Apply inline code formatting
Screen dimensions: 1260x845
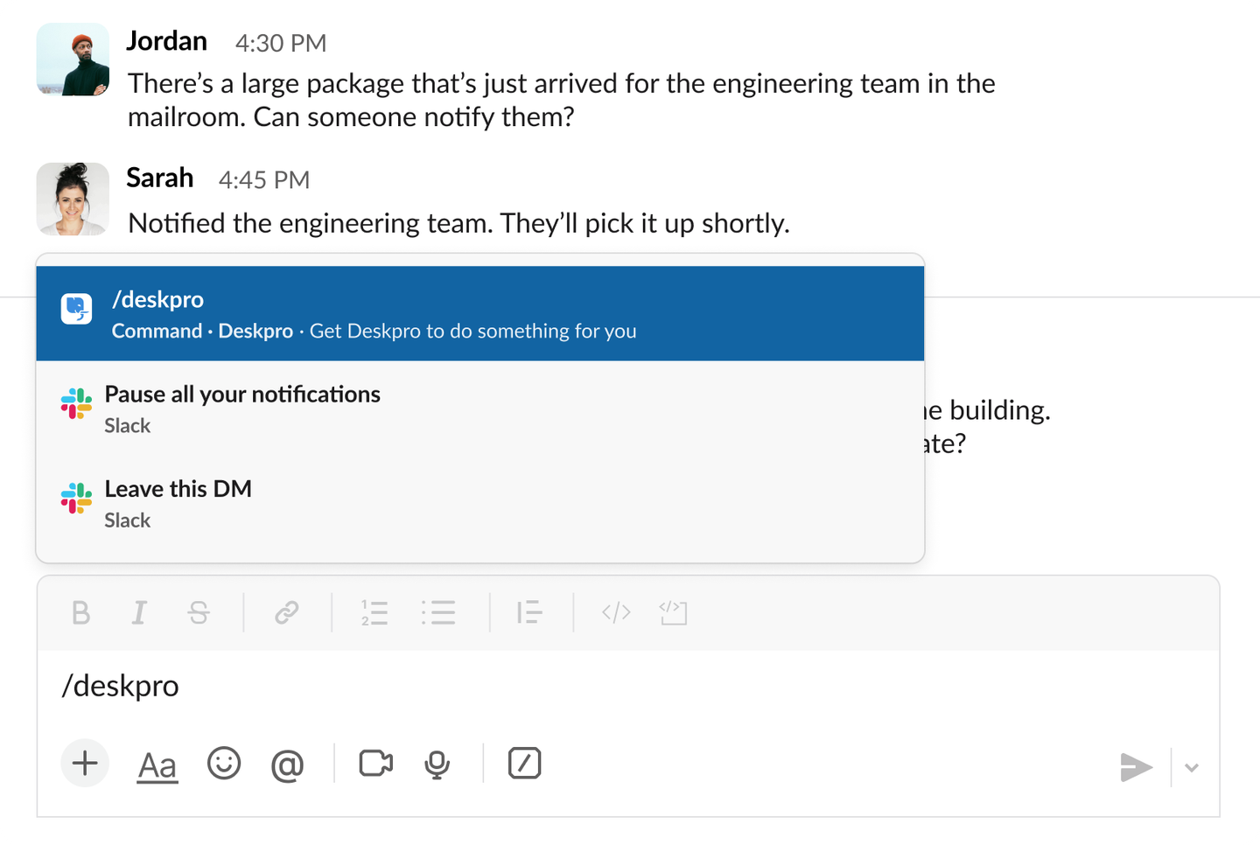pos(616,613)
